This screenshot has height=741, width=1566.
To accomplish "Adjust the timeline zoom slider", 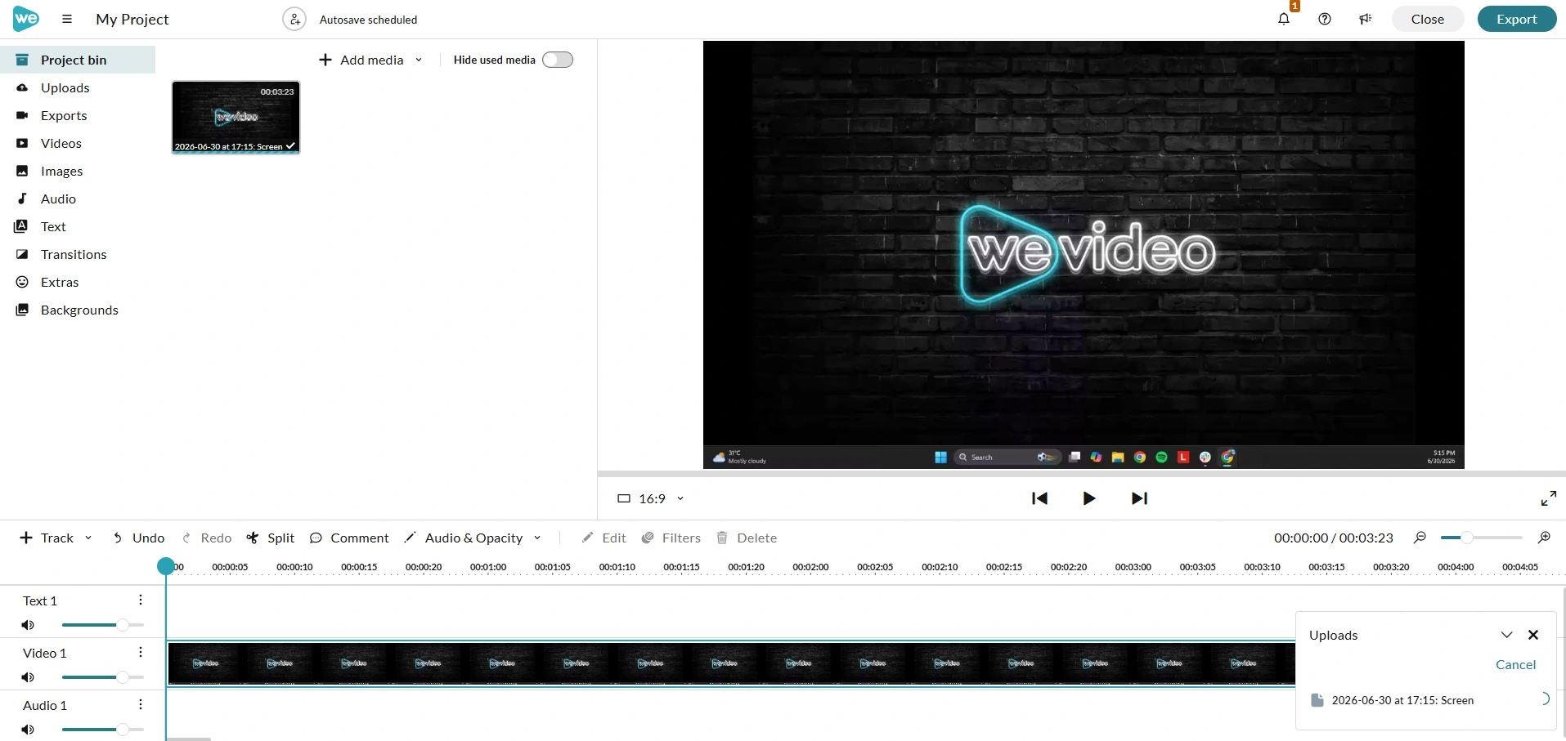I will (x=1481, y=538).
